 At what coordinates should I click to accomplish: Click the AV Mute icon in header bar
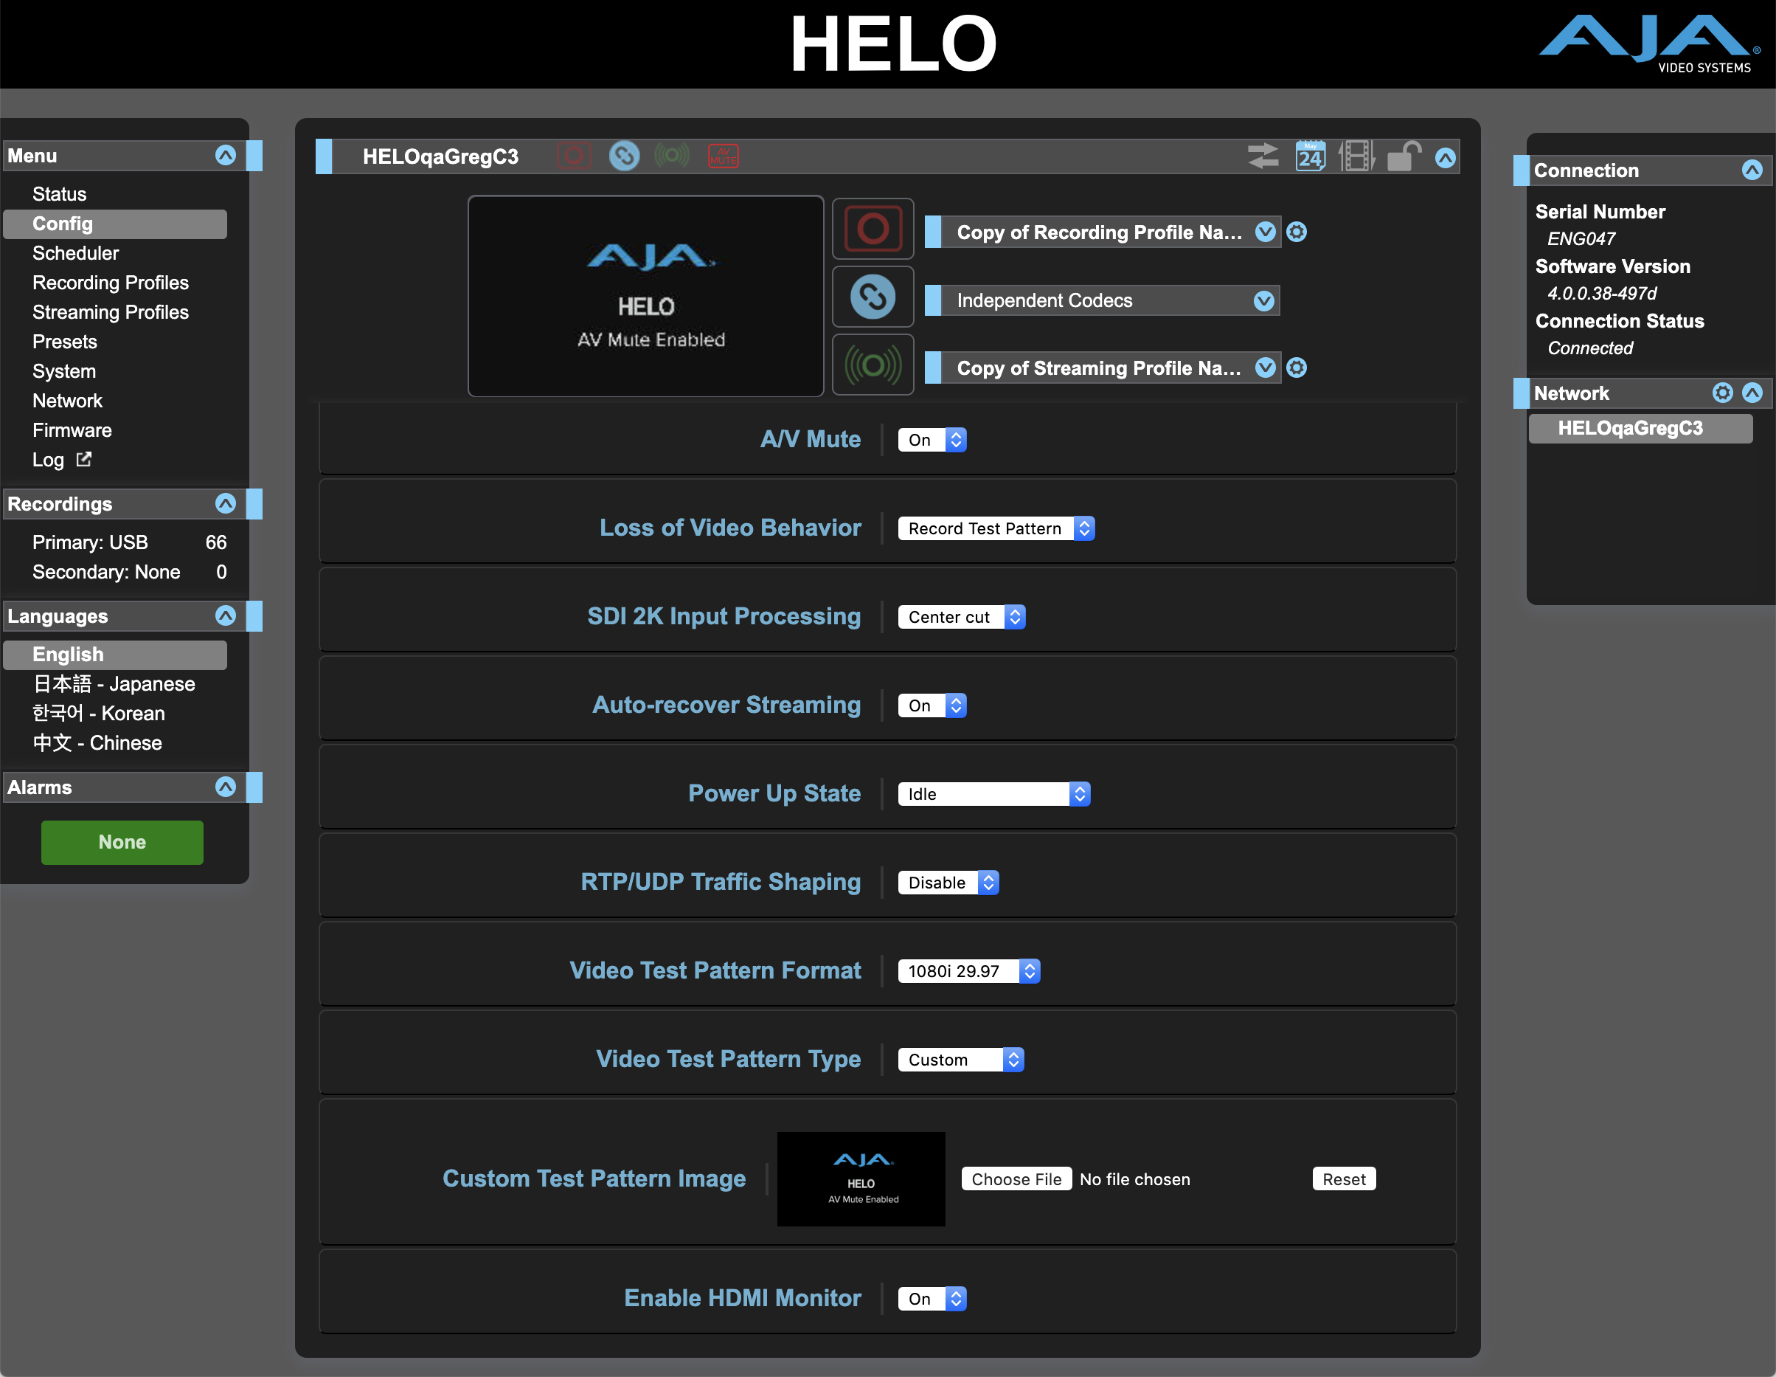(723, 156)
